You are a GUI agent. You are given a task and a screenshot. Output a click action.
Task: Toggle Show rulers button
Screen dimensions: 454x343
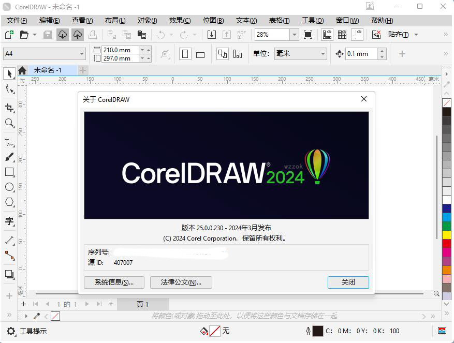tap(327, 35)
